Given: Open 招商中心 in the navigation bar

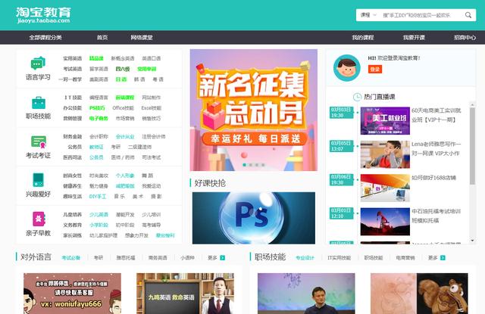Looking at the screenshot, I should [465, 37].
